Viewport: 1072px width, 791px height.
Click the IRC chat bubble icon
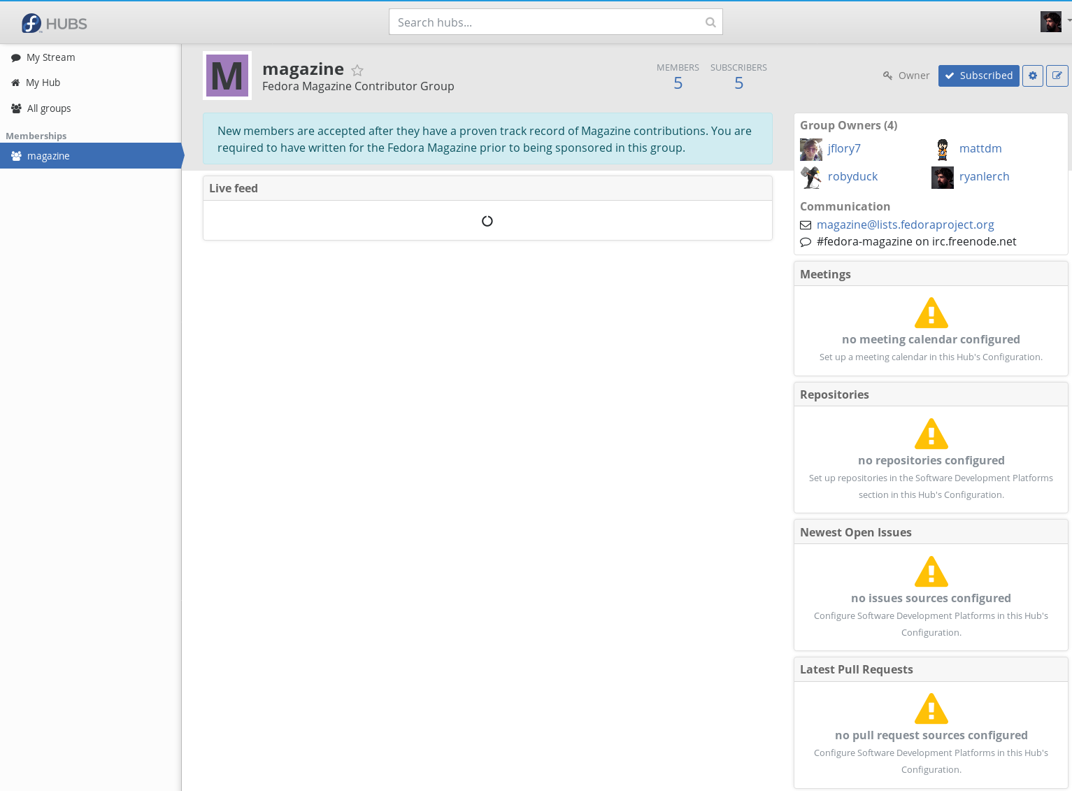806,242
